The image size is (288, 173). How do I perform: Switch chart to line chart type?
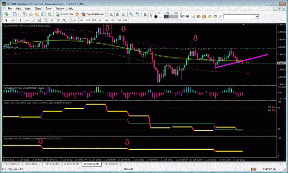[x=124, y=14]
